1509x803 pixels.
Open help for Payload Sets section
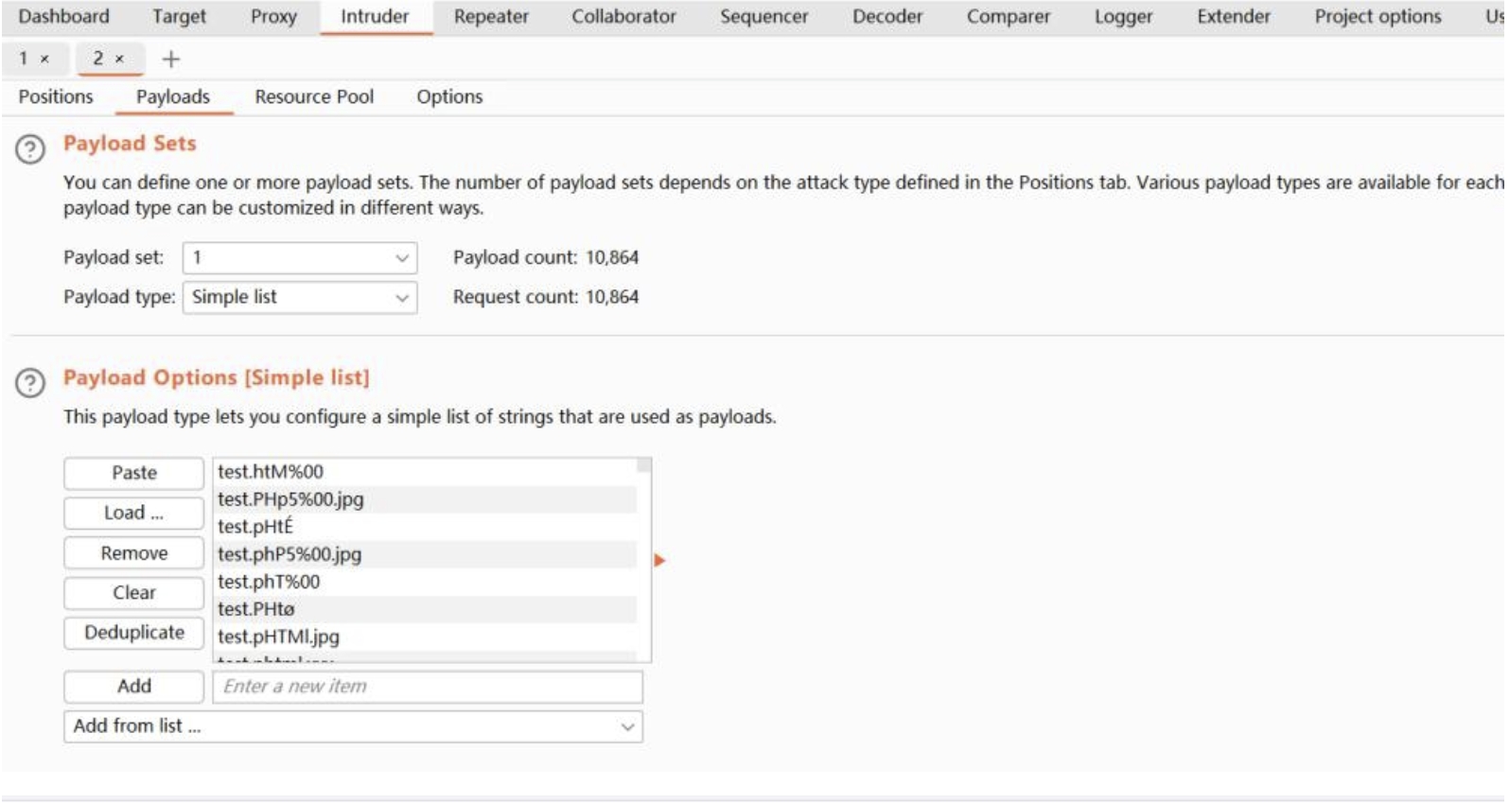click(x=30, y=149)
